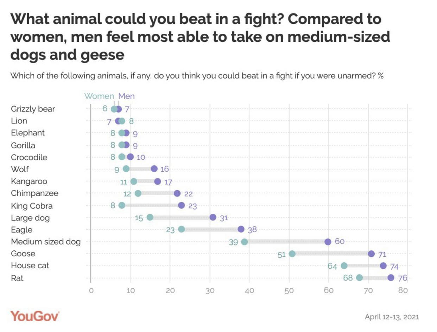Click the YouGov logo

35,316
